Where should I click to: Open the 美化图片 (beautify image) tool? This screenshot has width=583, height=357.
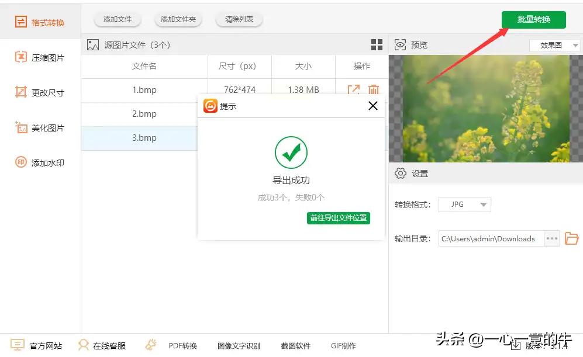40,127
